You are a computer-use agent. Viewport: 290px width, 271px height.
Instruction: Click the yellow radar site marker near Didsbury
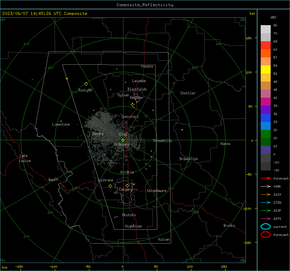click(123, 140)
